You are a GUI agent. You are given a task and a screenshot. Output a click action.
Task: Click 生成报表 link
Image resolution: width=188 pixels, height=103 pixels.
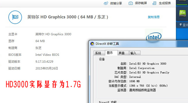click(165, 3)
